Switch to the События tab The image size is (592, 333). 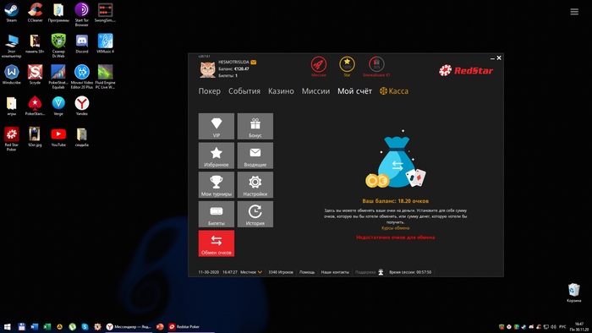[x=244, y=91]
